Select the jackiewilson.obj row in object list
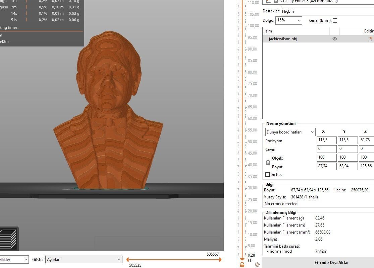The height and width of the screenshot is (268, 374). pyautogui.click(x=318, y=39)
